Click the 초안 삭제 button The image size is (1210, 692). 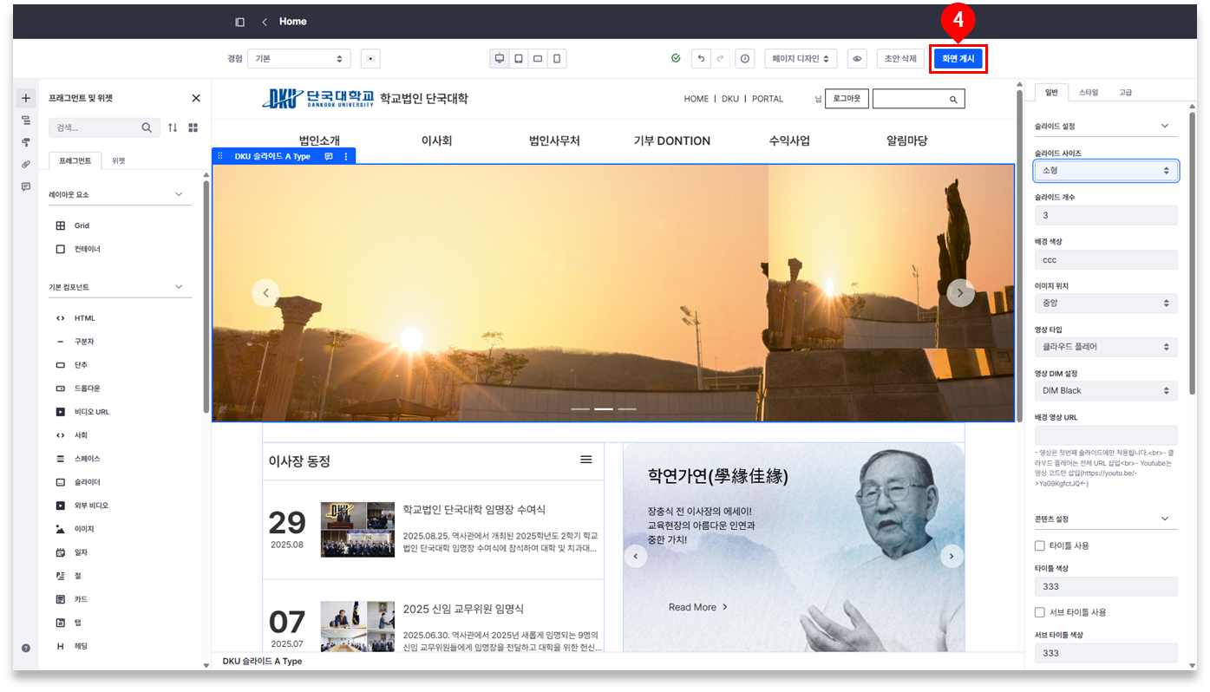(x=900, y=59)
